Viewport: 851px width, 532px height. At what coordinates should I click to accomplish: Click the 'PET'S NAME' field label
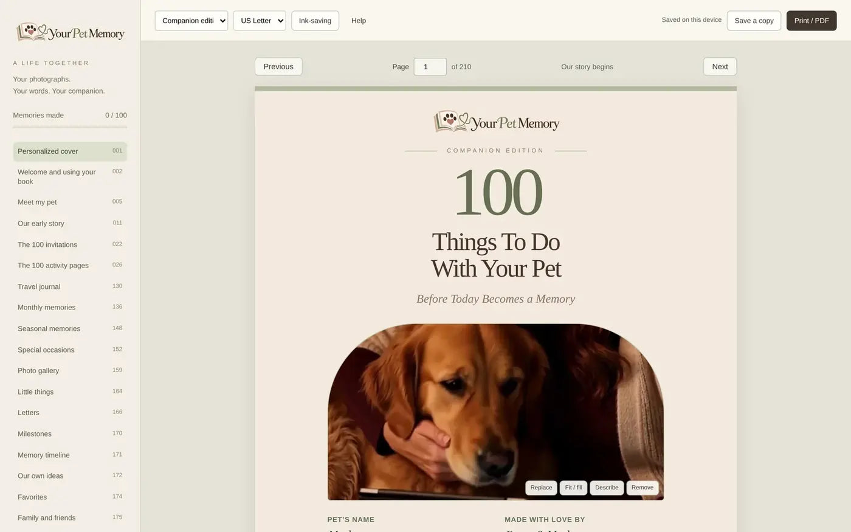pyautogui.click(x=351, y=520)
